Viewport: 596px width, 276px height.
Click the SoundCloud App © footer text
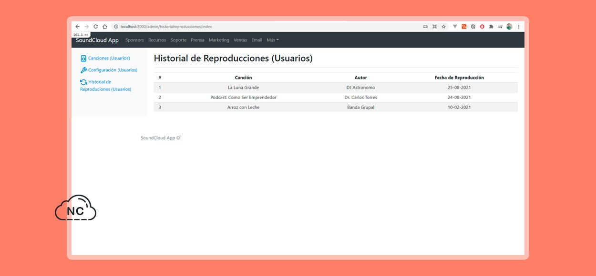tap(160, 138)
